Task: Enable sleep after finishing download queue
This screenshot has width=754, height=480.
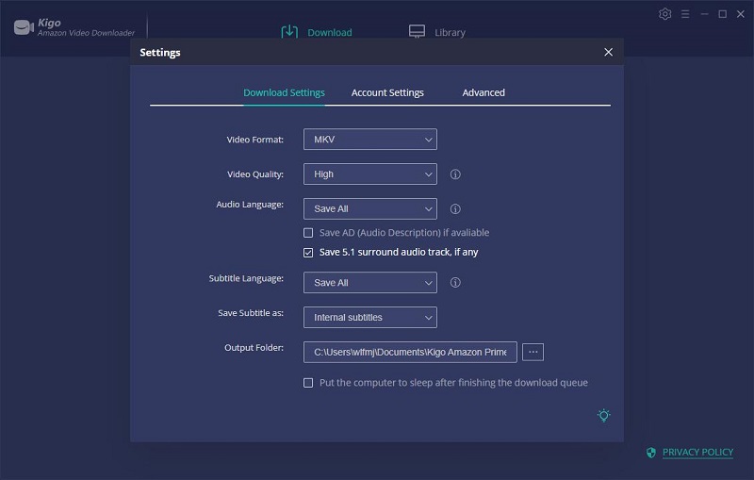Action: click(308, 383)
